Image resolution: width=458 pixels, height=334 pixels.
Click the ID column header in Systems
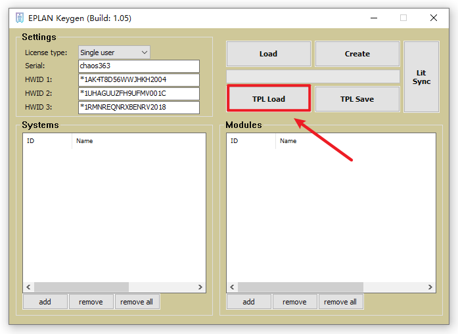(x=47, y=141)
